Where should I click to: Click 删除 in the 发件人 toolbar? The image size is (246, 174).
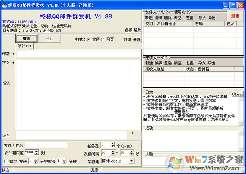168,18
